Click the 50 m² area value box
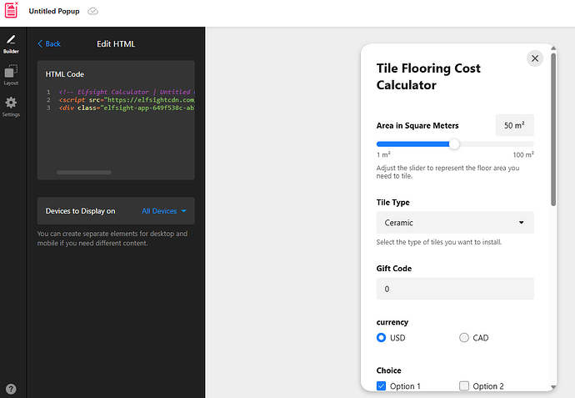The height and width of the screenshot is (398, 575). 514,125
